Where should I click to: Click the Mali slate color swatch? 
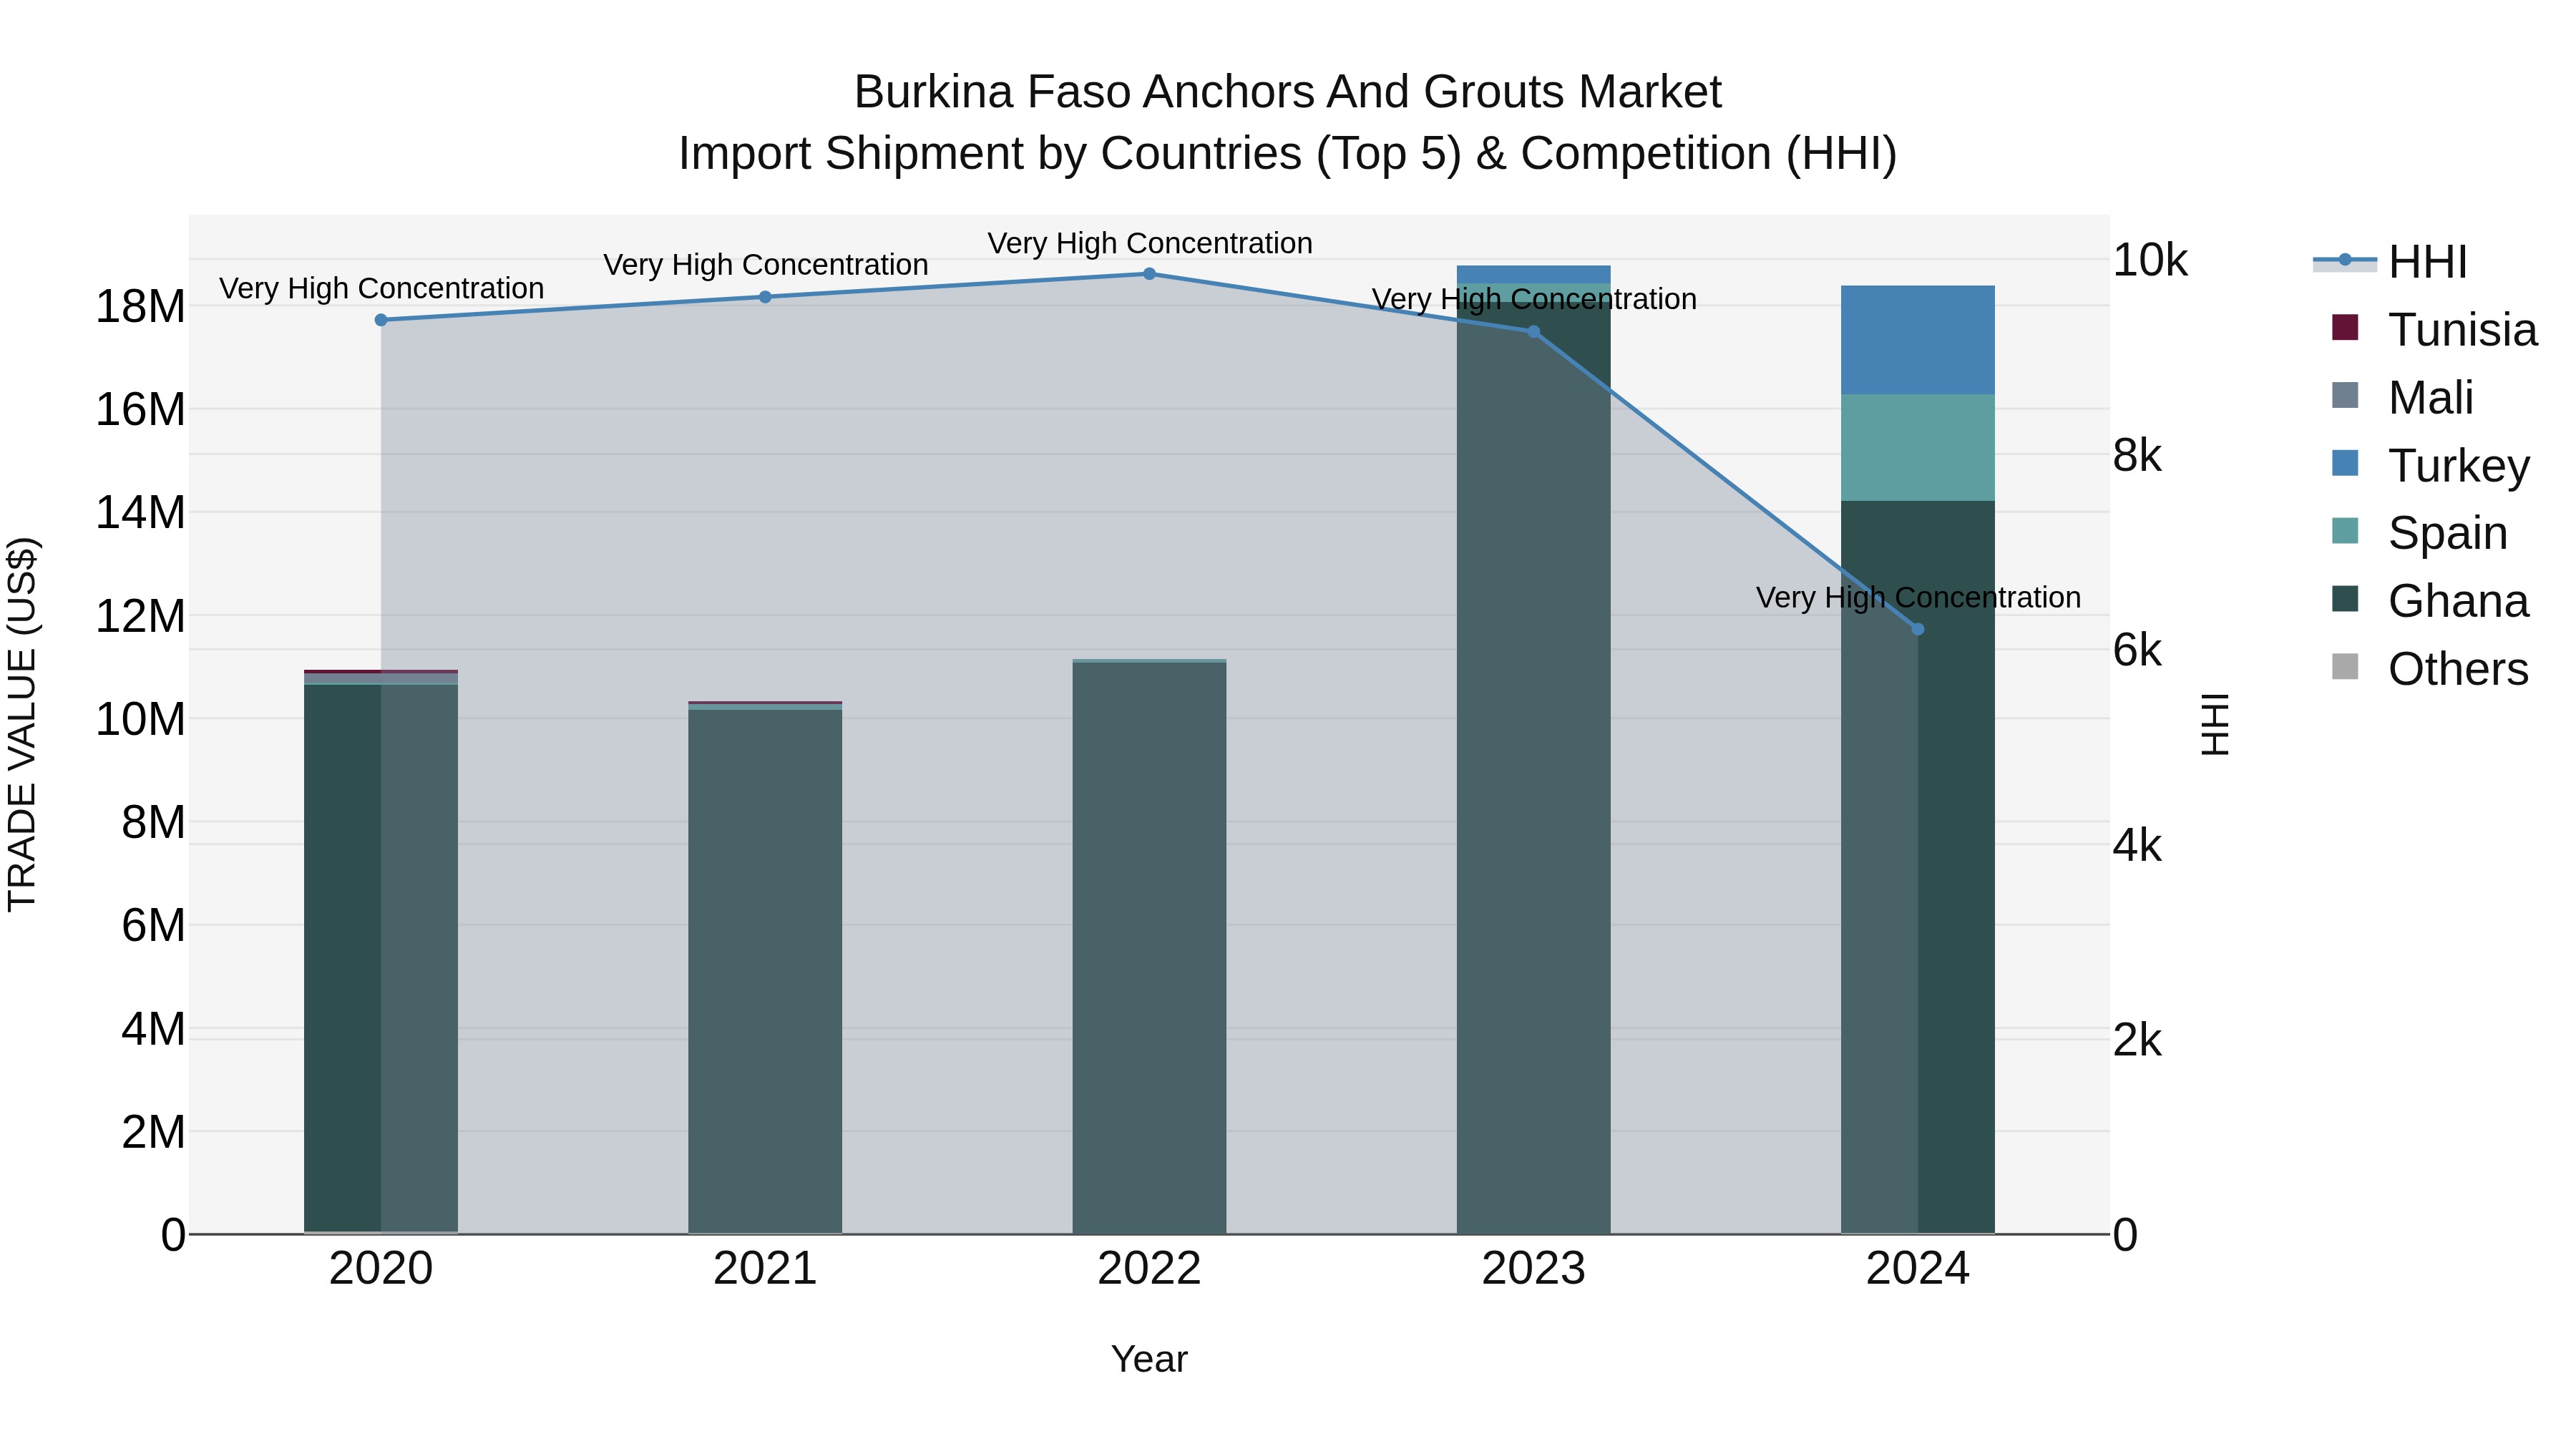click(2344, 395)
